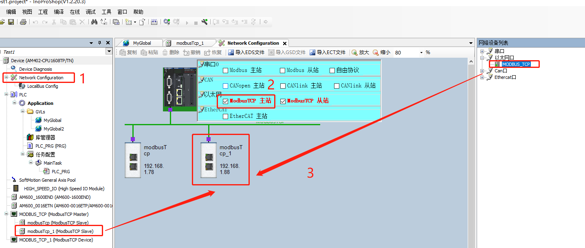Select HIGH_SPEED_IO (High Speed IO Module)
Viewport: 585px width, 248px height.
pyautogui.click(x=64, y=189)
